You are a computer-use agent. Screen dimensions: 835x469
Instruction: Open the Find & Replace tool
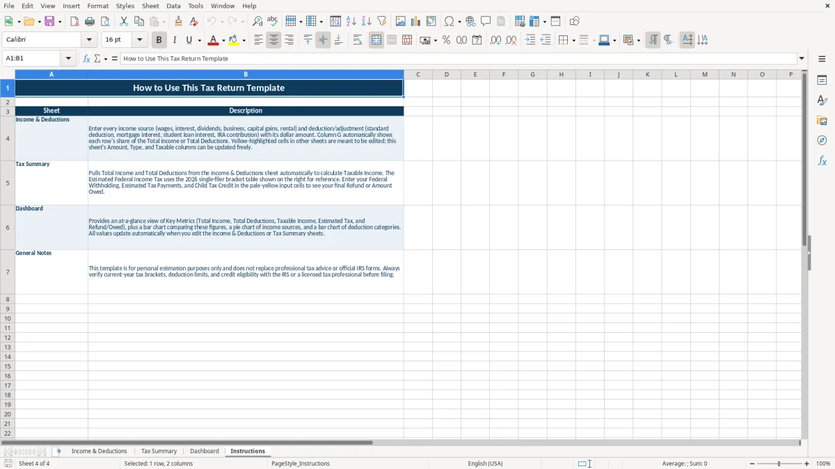pyautogui.click(x=257, y=22)
